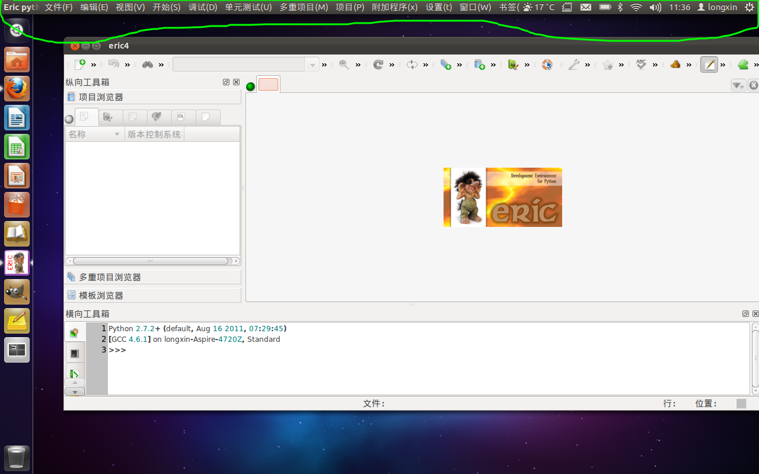Screen dimensions: 759x474
Task: Open the IDL tab in project browser
Action: [x=183, y=117]
